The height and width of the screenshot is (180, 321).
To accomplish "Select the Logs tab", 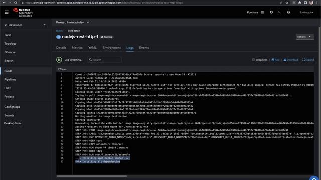I will coord(130,48).
